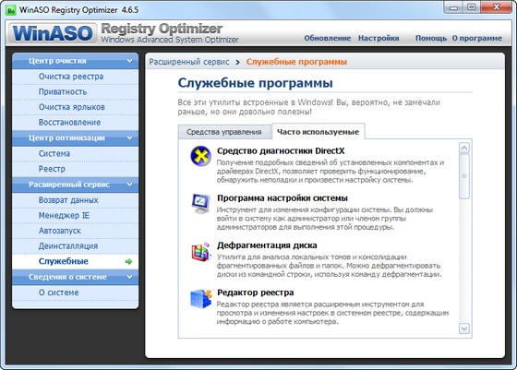Click the WinASO logo

click(53, 33)
